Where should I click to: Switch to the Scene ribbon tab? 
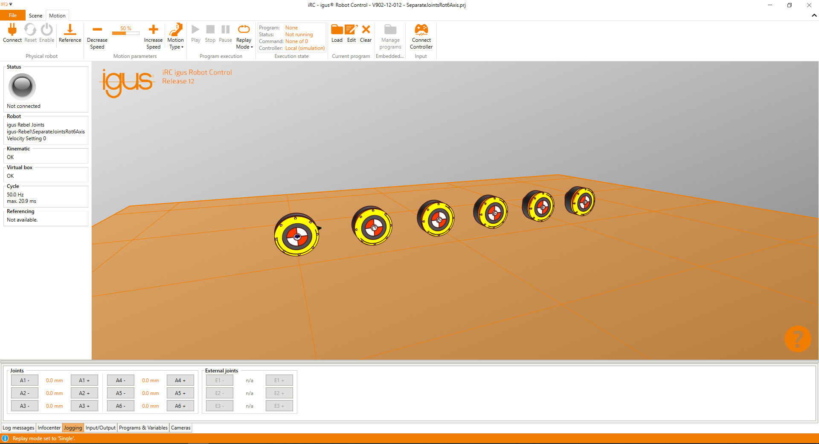[35, 15]
